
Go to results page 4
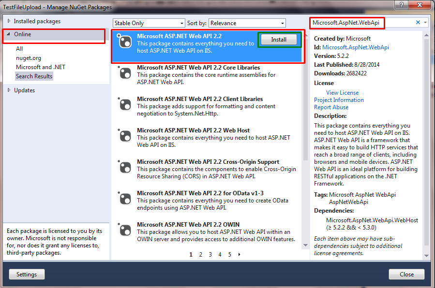tap(220, 255)
